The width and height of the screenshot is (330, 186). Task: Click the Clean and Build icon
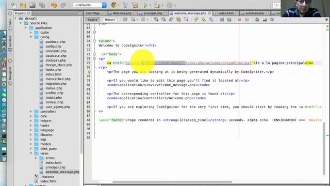[135, 5]
